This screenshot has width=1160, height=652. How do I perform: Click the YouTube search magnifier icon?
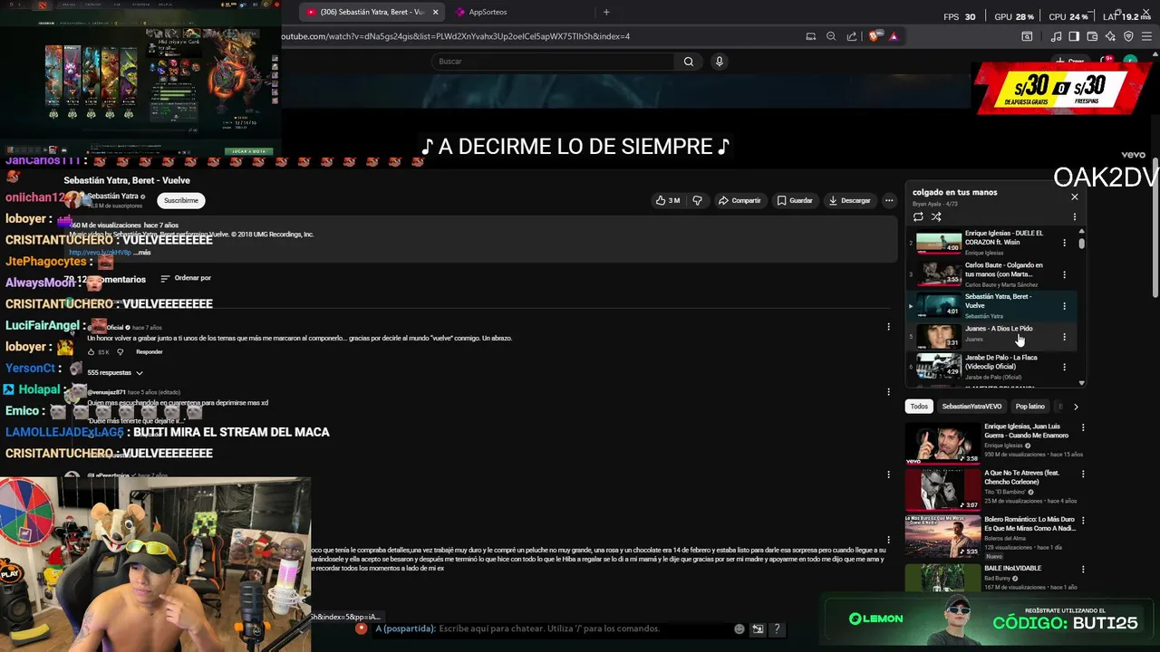pos(689,62)
